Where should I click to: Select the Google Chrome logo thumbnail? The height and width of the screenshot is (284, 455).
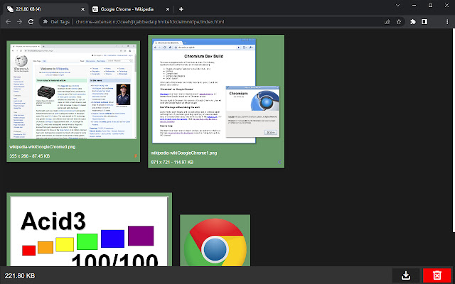point(215,242)
